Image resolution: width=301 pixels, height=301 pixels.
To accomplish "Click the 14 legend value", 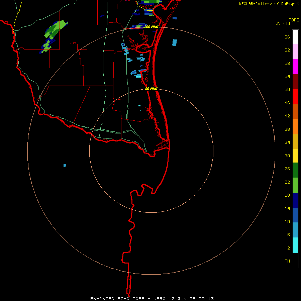I will pyautogui.click(x=287, y=208).
